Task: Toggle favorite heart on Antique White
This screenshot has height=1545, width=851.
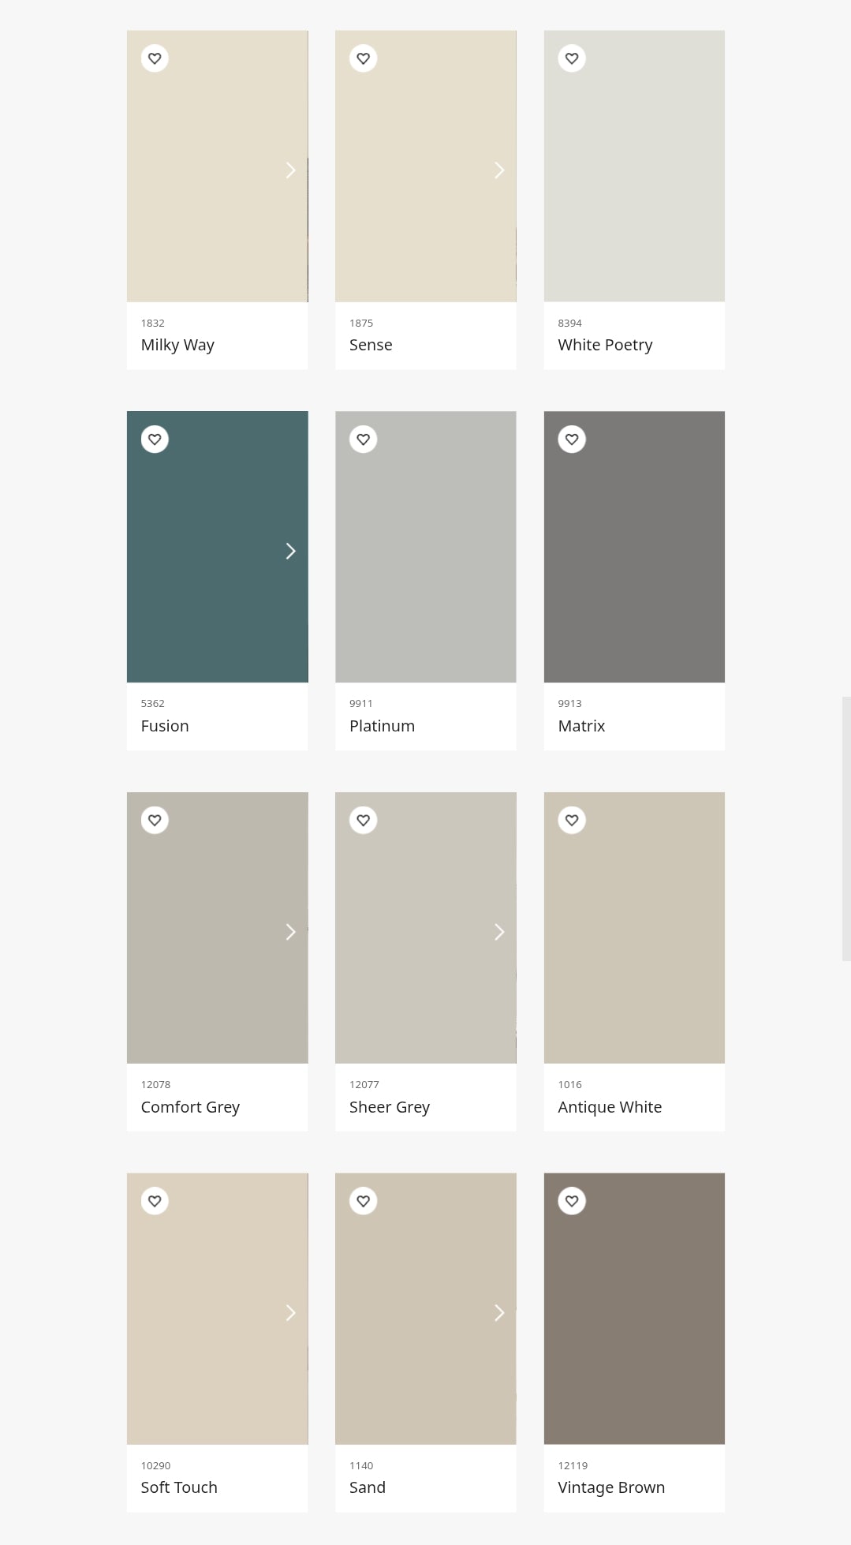Action: coord(572,820)
